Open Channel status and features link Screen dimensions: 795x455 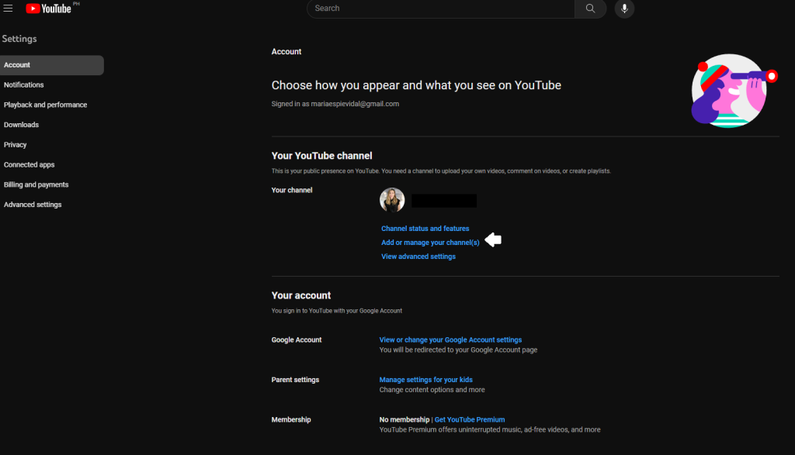click(425, 229)
